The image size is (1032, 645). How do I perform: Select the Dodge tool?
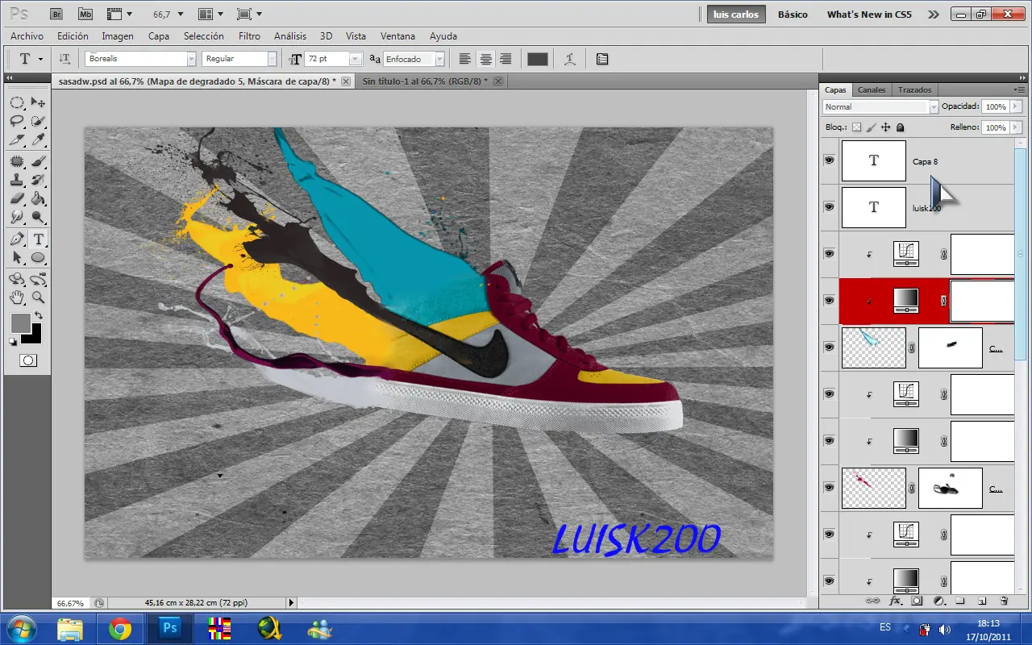(x=38, y=217)
